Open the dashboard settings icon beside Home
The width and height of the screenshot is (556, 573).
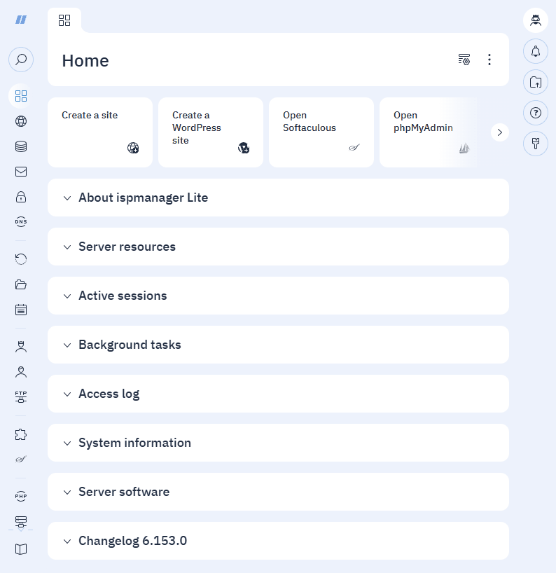(464, 60)
